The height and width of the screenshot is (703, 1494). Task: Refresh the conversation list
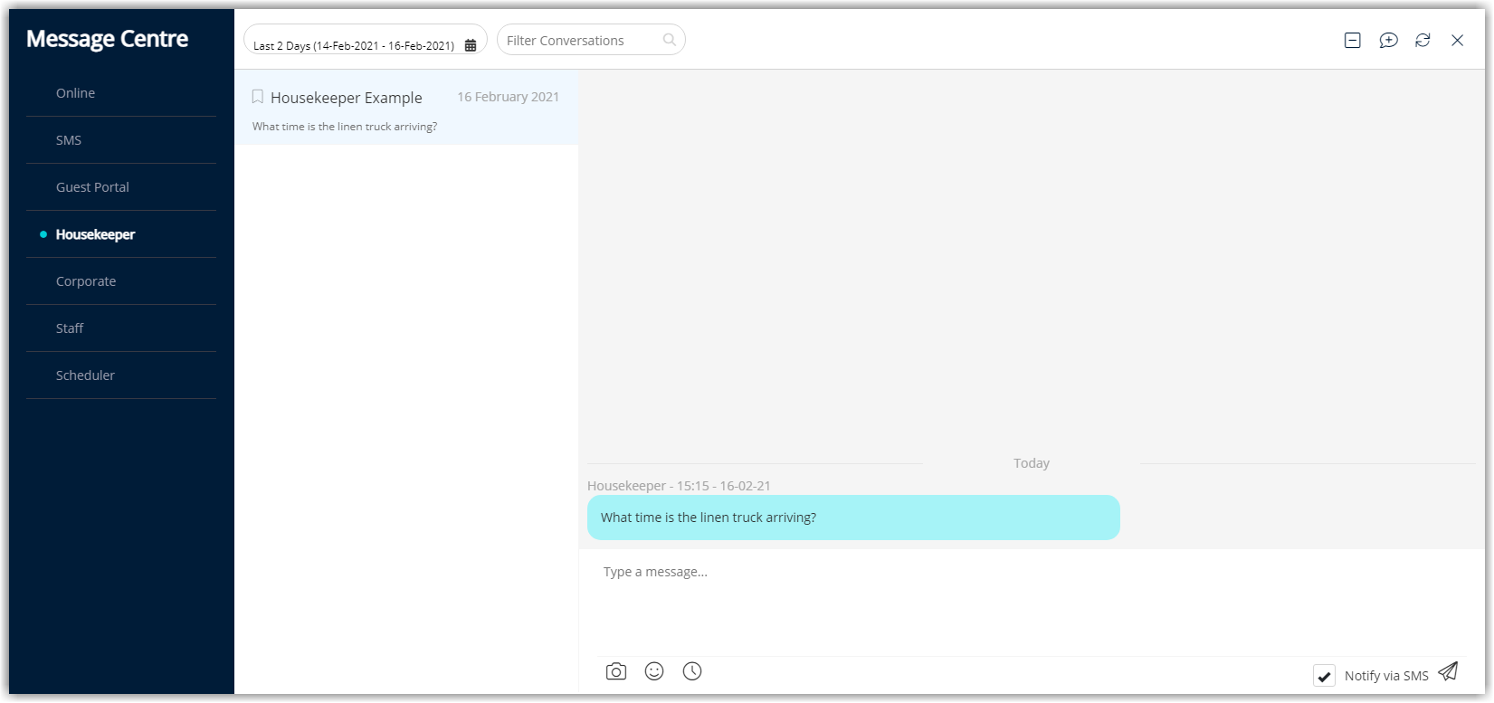[x=1423, y=40]
